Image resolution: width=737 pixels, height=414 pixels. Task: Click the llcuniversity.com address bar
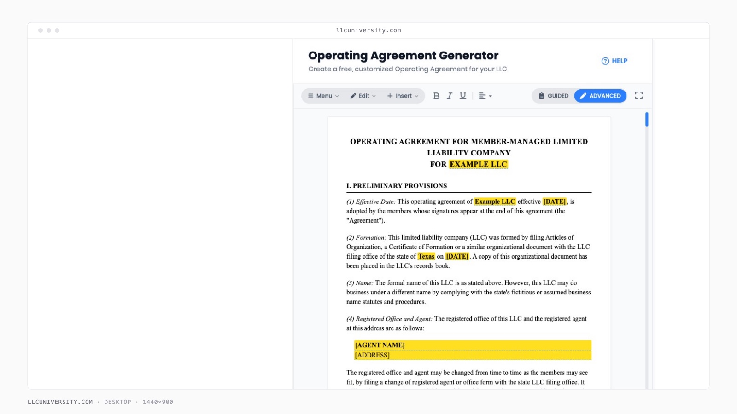368,30
